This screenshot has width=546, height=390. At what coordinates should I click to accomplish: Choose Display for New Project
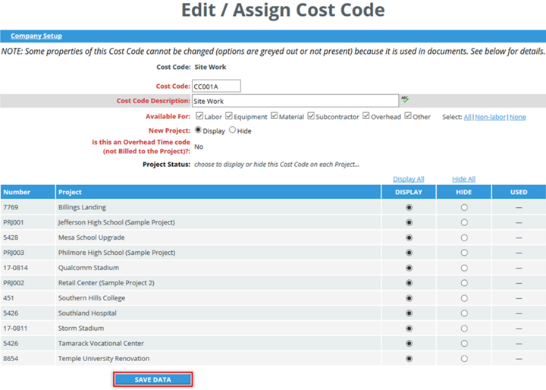pyautogui.click(x=198, y=130)
